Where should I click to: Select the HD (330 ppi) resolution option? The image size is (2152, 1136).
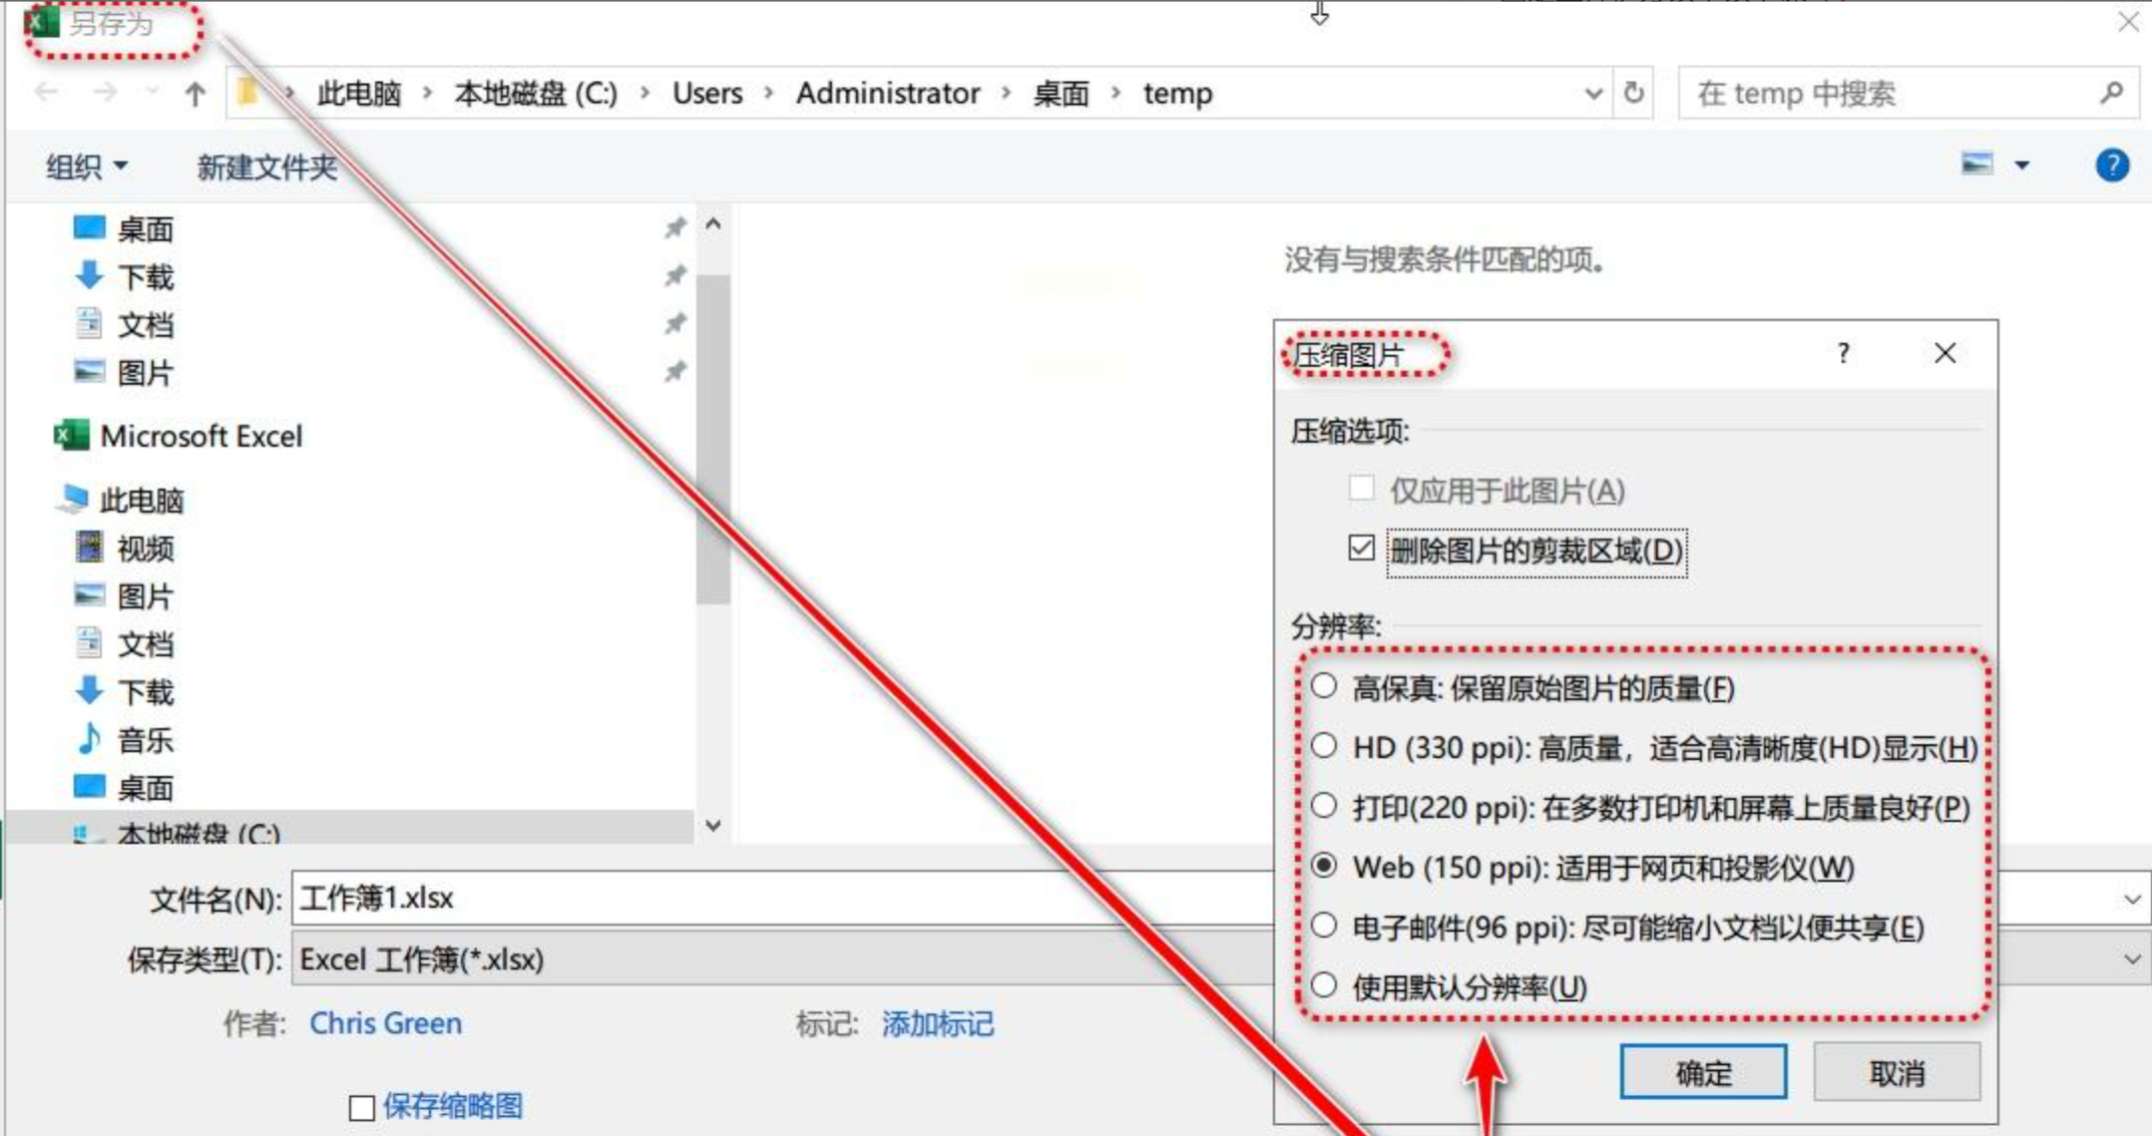tap(1325, 746)
